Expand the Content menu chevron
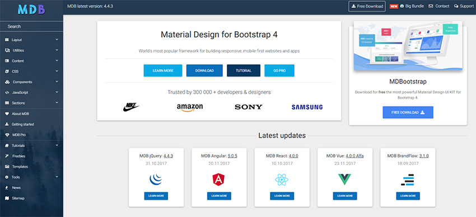 click(x=57, y=60)
